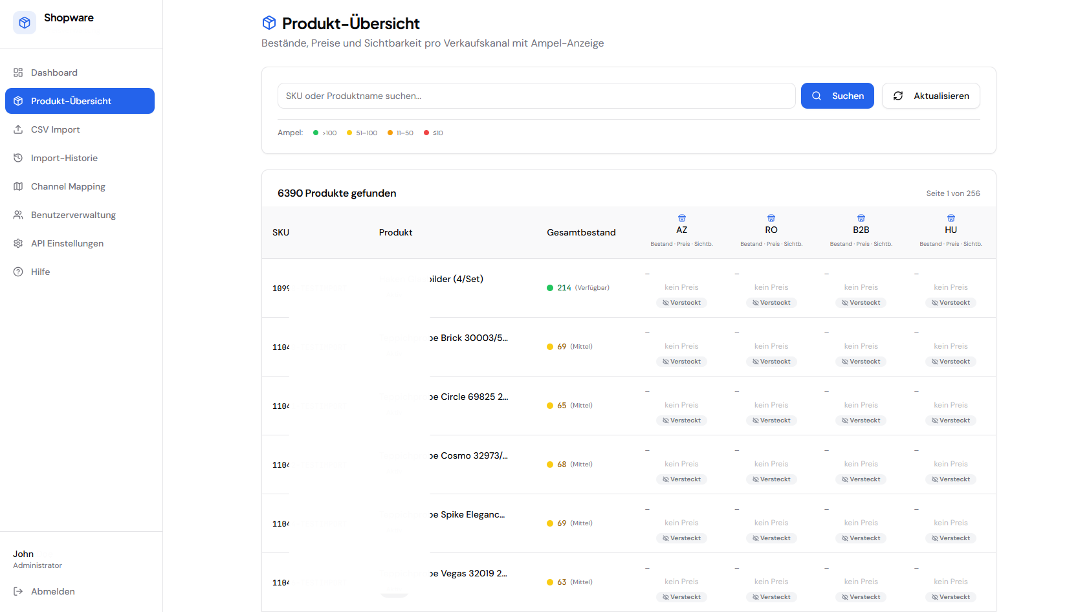Click the red ≤10 Ampel dot
This screenshot has width=1089, height=612.
[x=426, y=133]
